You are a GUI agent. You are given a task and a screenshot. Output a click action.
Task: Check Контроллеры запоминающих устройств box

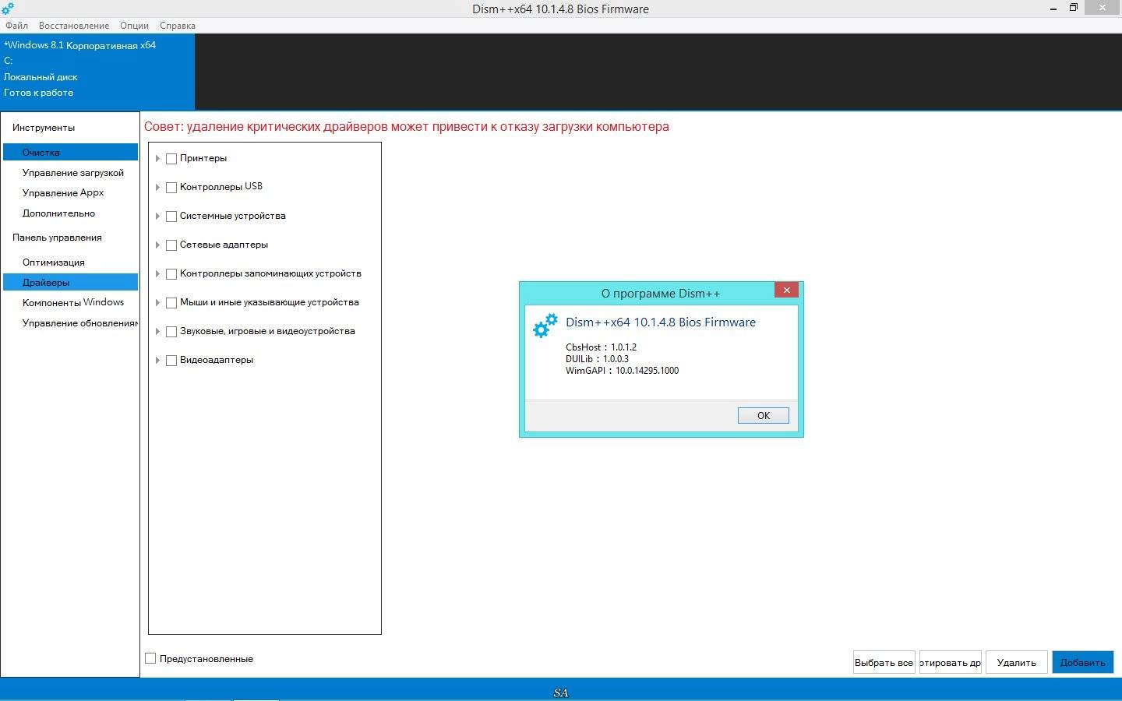pos(171,274)
